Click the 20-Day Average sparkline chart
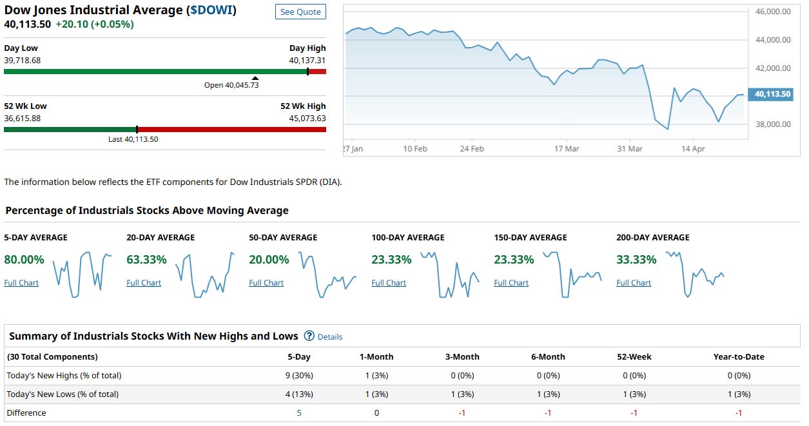Screen dimensions: 809x426 click(x=205, y=275)
